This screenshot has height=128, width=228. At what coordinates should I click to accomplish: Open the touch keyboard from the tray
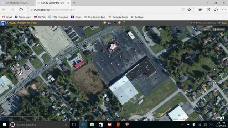click(212, 124)
